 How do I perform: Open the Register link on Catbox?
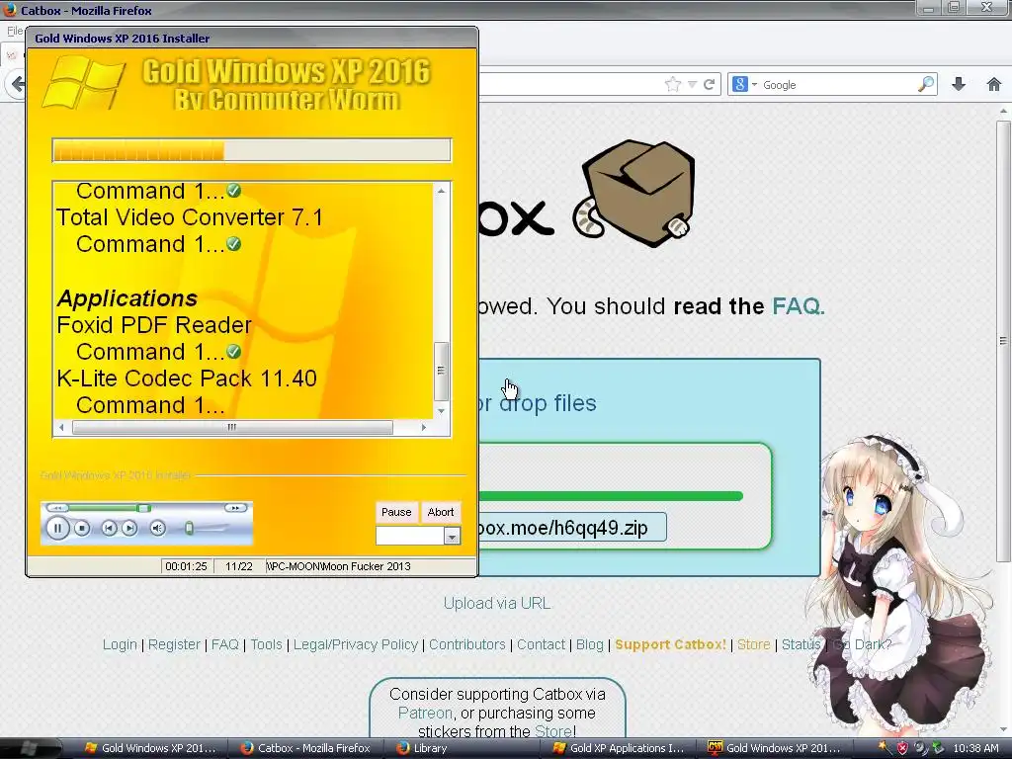174,644
